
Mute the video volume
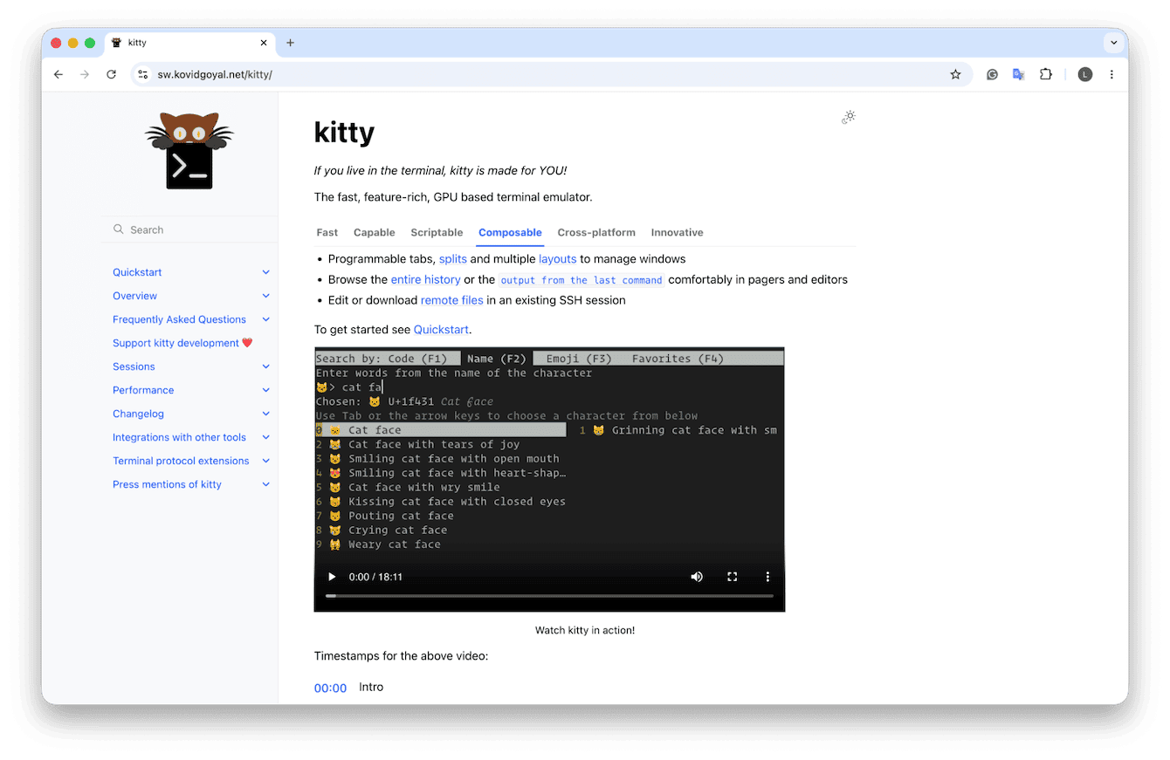697,577
